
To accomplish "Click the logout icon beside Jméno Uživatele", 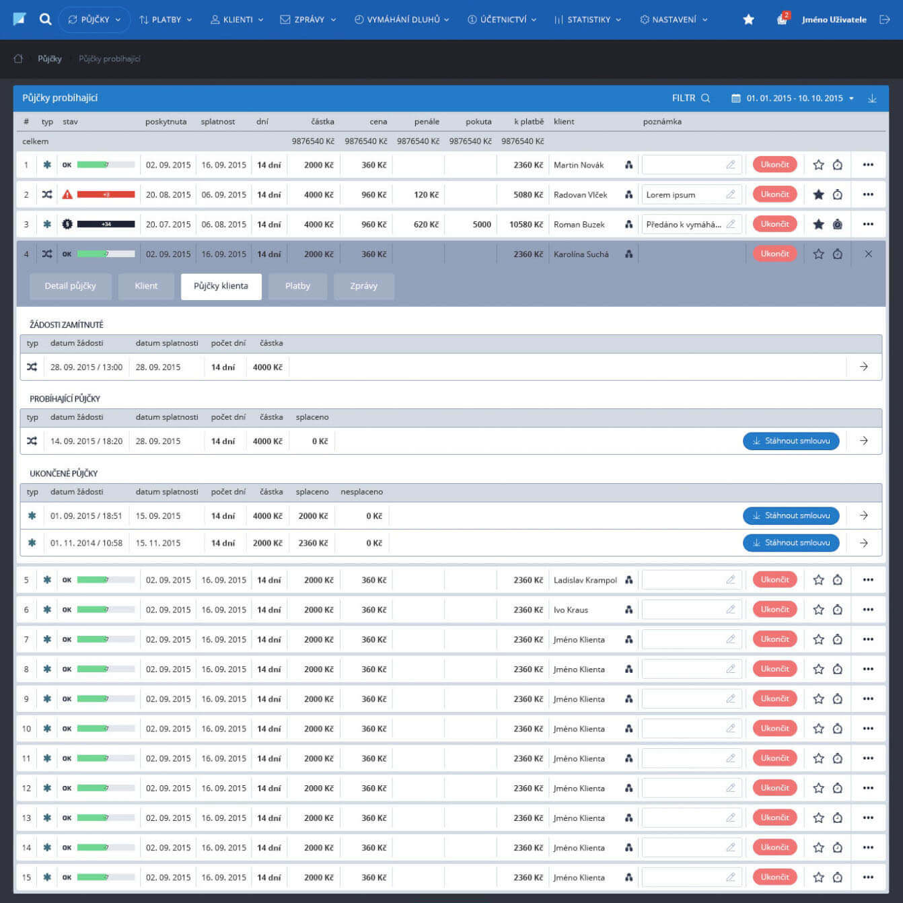I will (885, 20).
